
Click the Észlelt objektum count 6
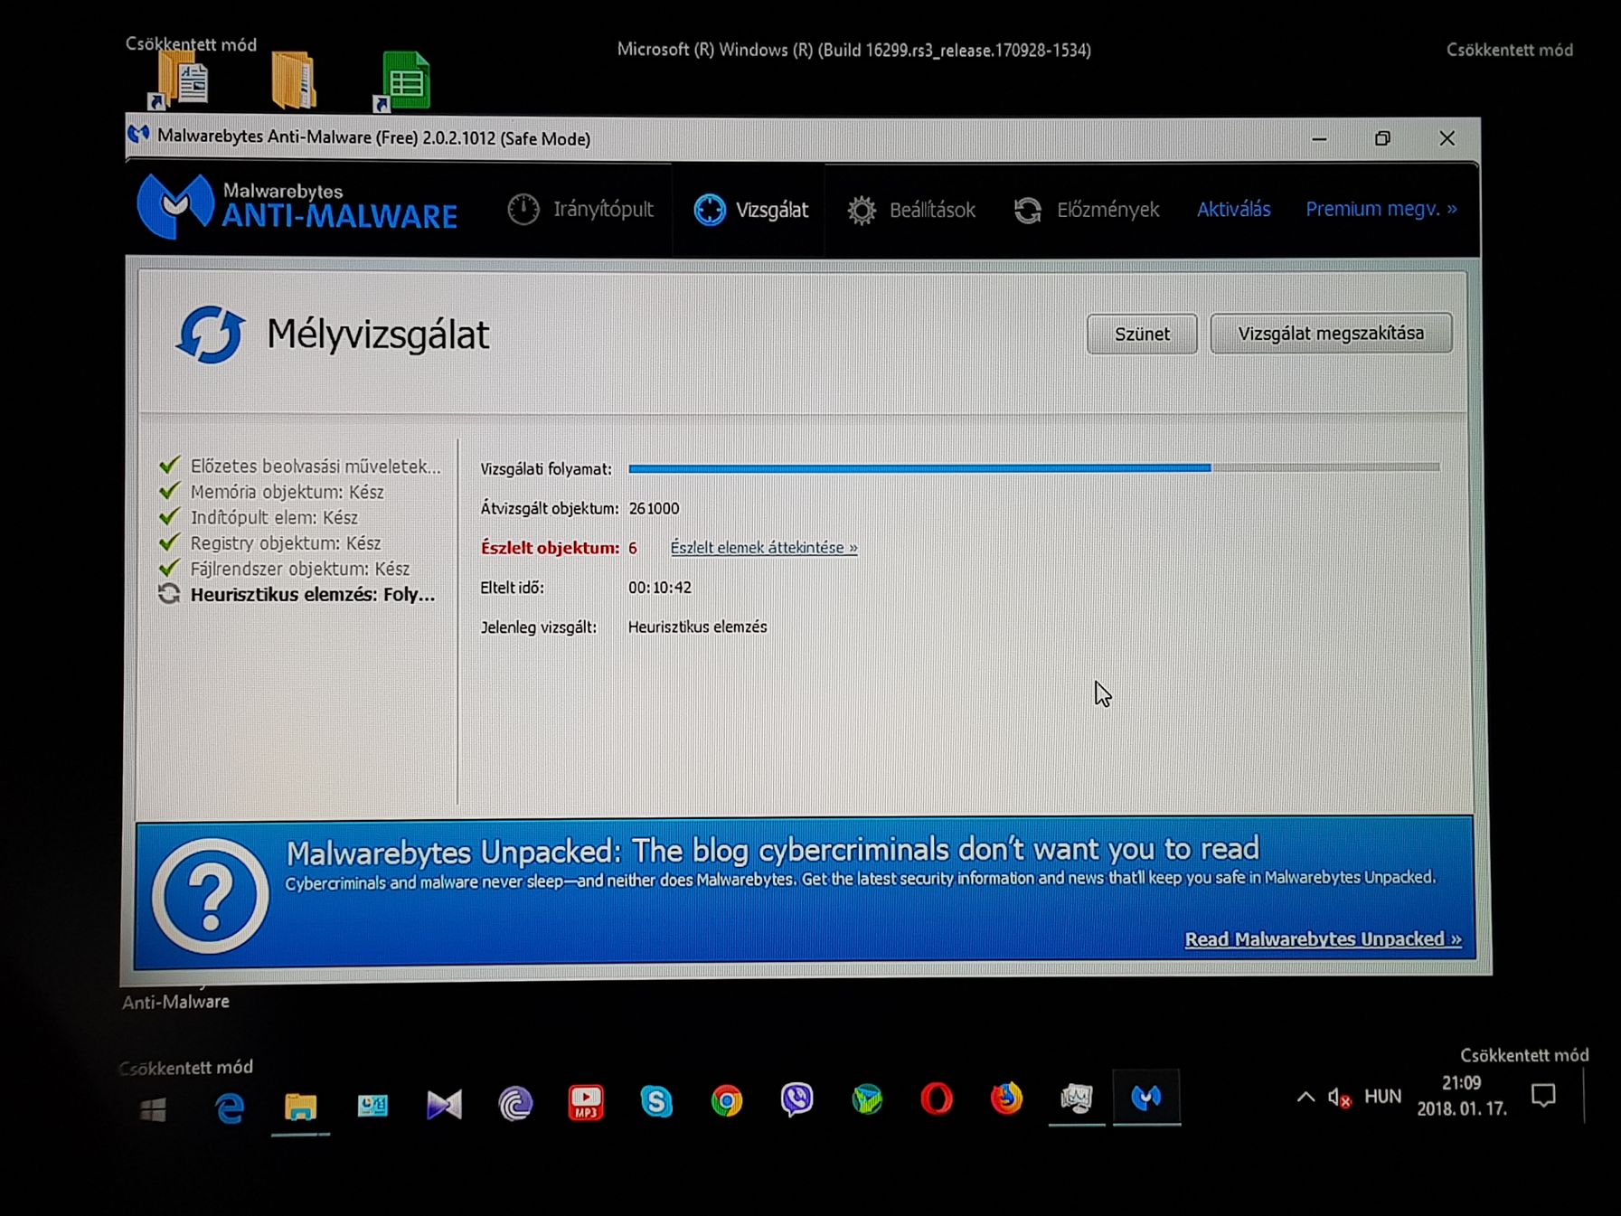(633, 548)
